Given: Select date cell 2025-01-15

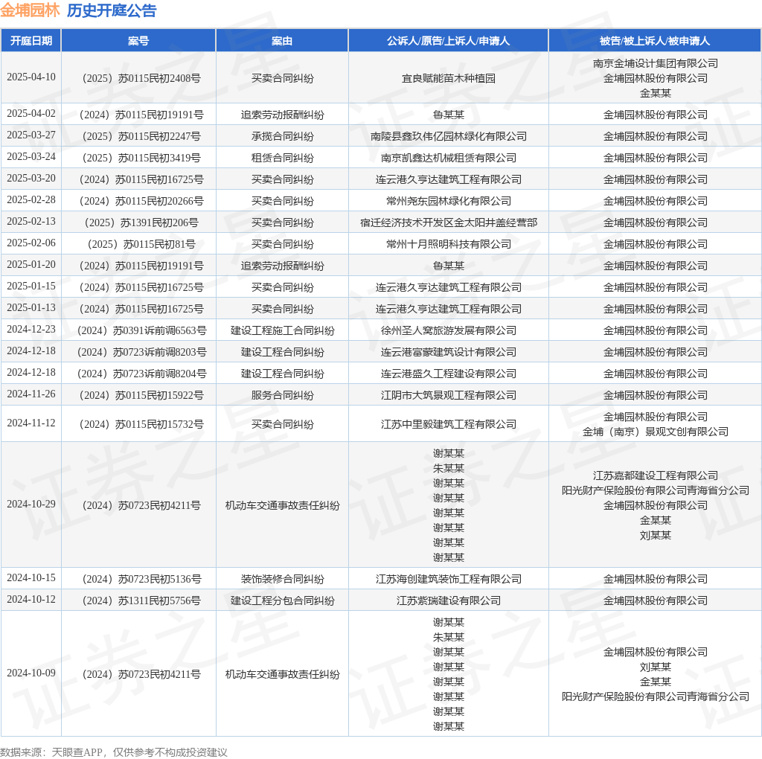Looking at the screenshot, I should pos(31,286).
